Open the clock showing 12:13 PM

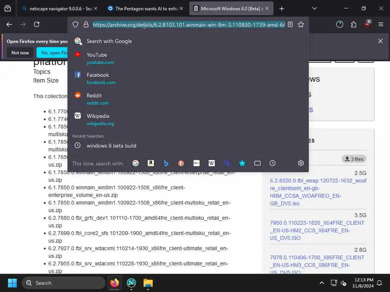pyautogui.click(x=363, y=283)
